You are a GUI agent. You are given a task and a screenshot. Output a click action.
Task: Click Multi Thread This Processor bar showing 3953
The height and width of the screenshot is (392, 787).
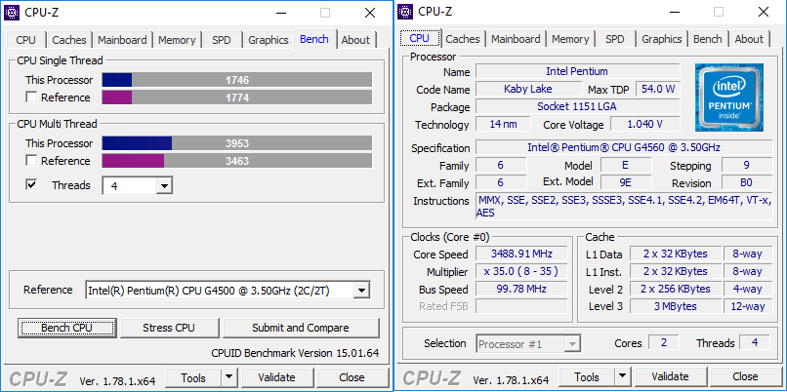tap(237, 143)
